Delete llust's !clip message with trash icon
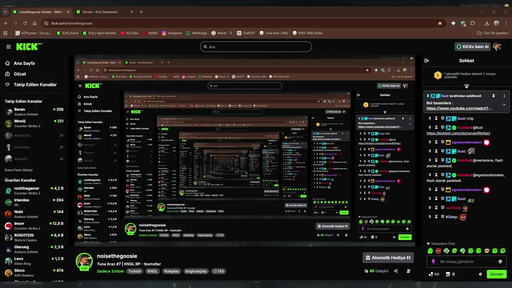The height and width of the screenshot is (288, 512). tap(430, 118)
